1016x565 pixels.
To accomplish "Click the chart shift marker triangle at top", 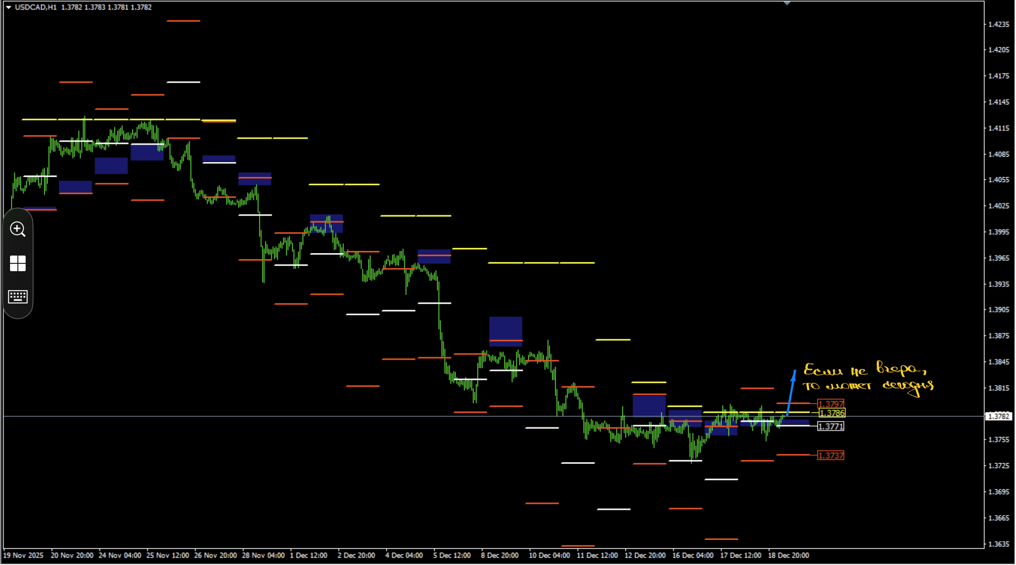I will click(x=787, y=3).
